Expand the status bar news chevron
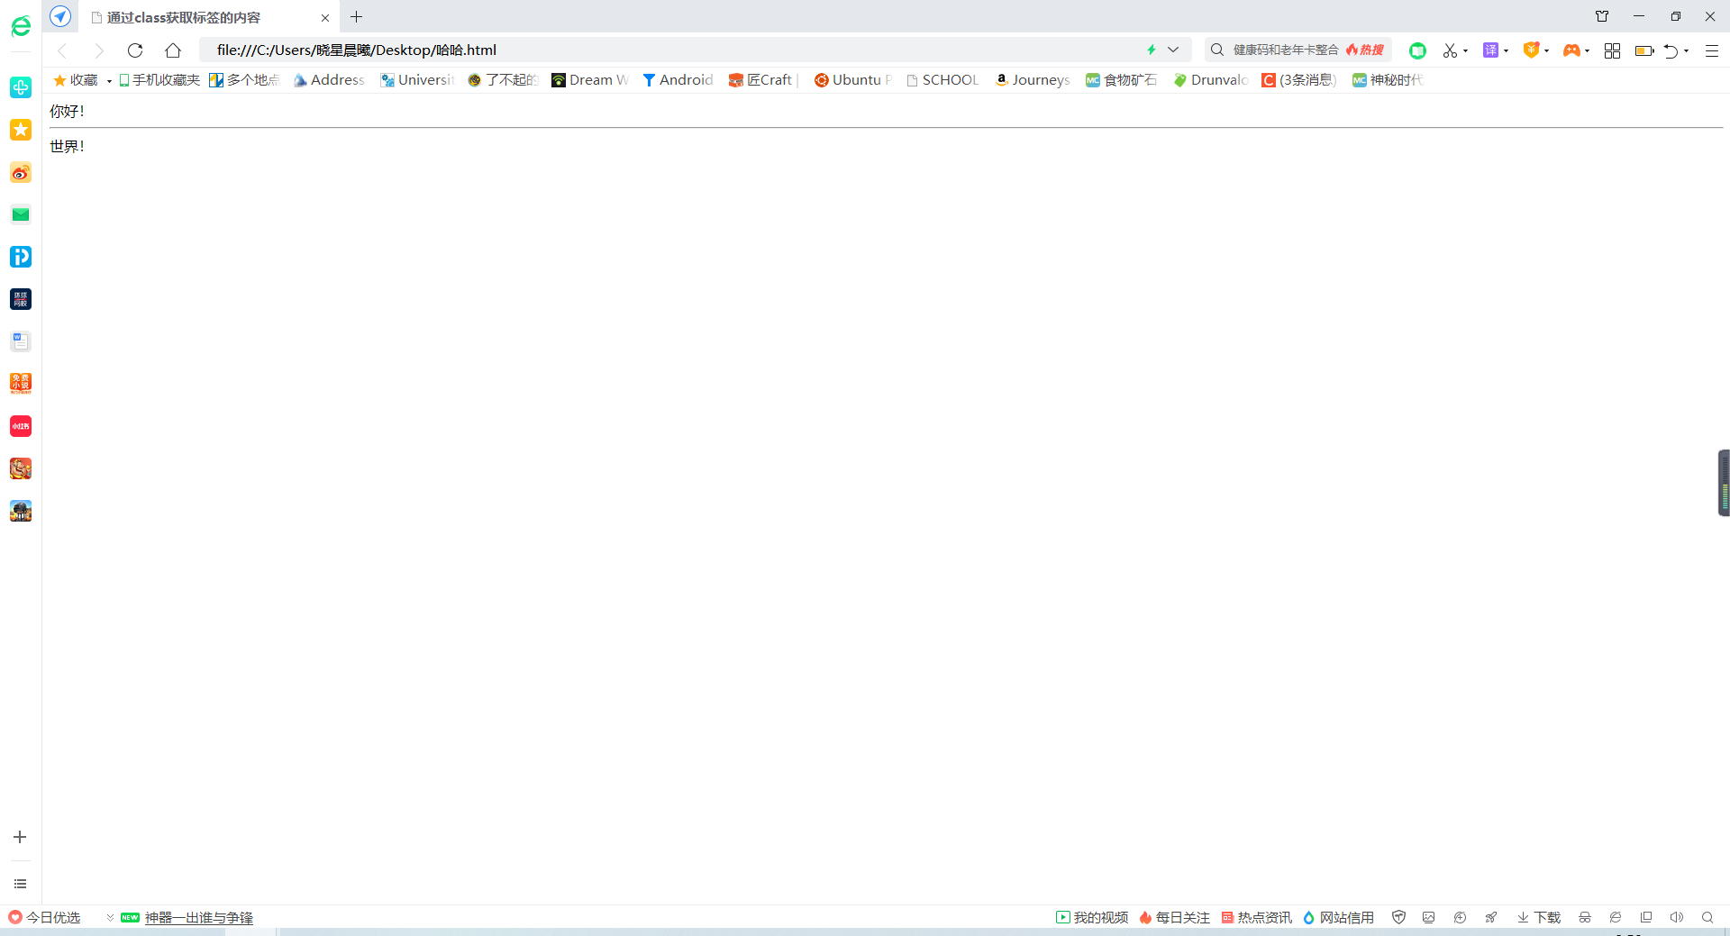Viewport: 1730px width, 936px height. [x=110, y=917]
